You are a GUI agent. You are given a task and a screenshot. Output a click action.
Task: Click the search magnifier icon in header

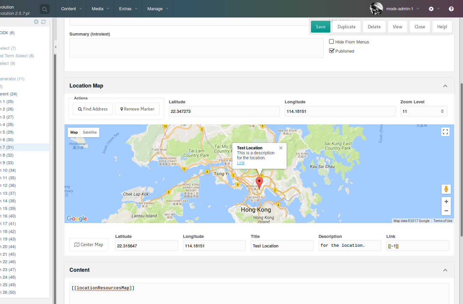click(45, 9)
